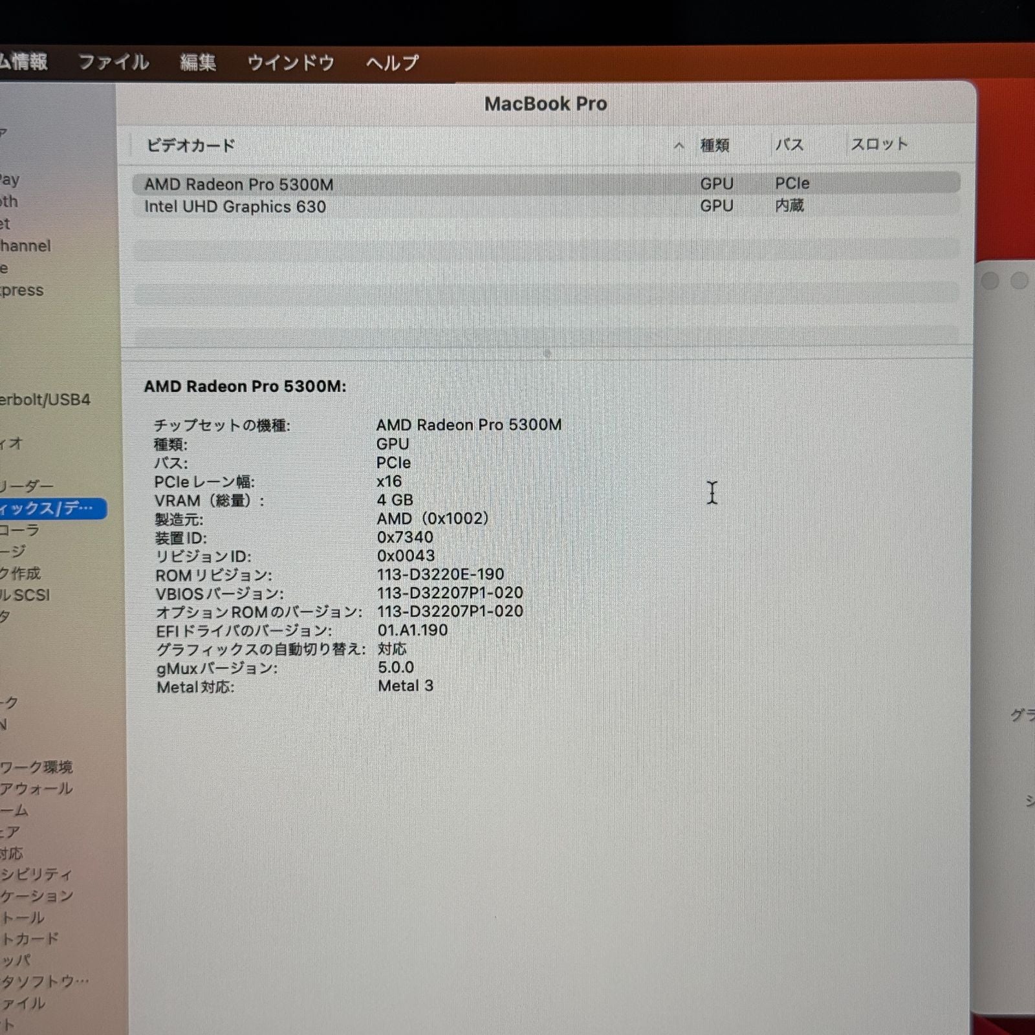Select 使用停止されたソフトウェア sidebar item
The width and height of the screenshot is (1035, 1035).
[45, 981]
